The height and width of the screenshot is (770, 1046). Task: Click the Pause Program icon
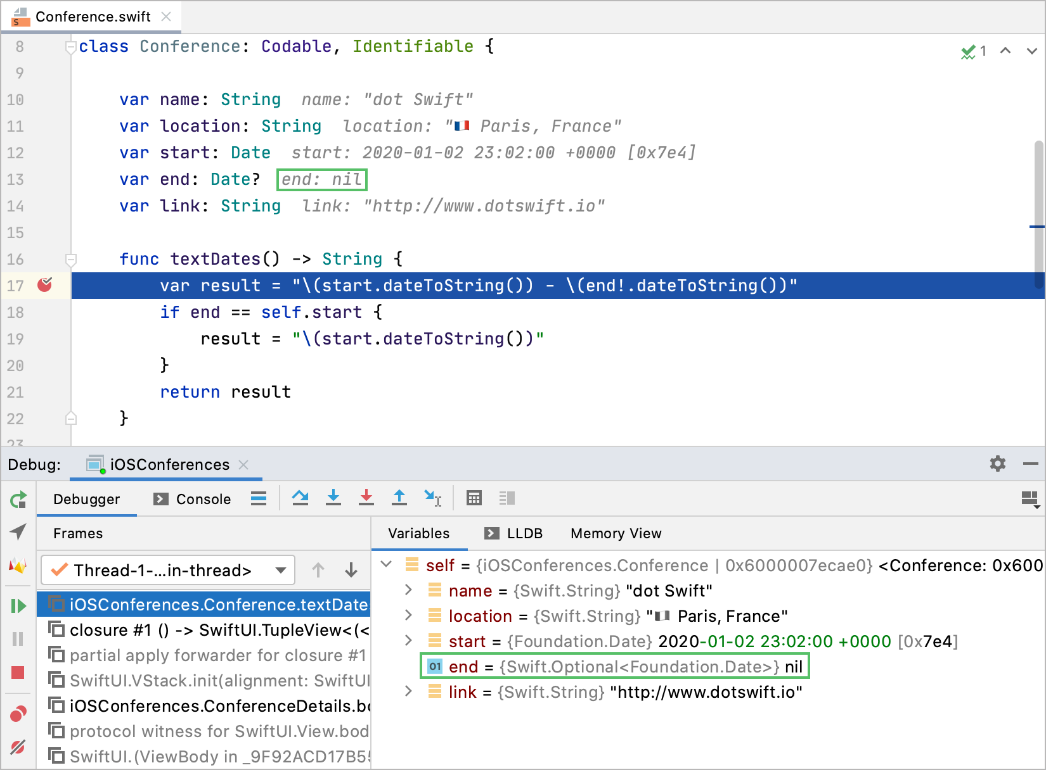(18, 639)
